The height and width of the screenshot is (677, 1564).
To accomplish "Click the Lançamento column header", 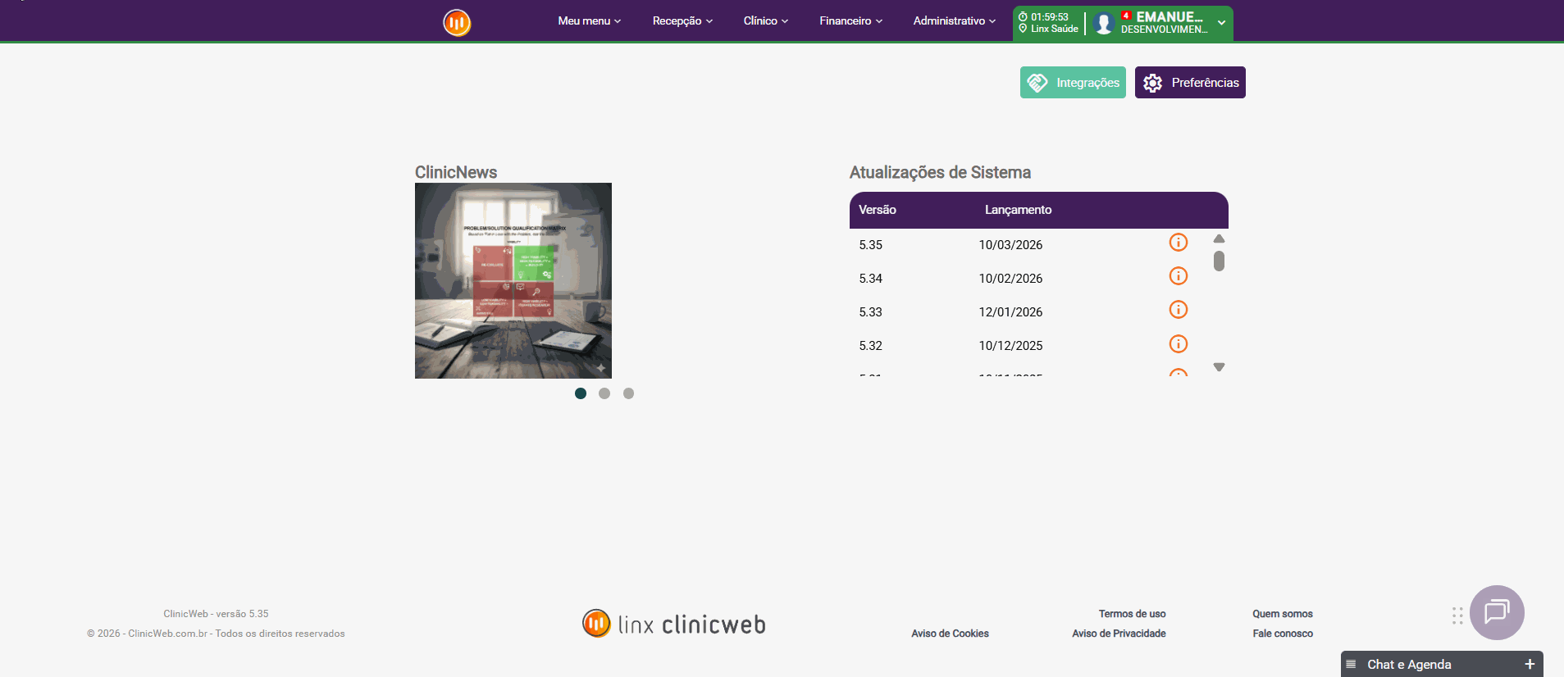I will [x=1018, y=210].
